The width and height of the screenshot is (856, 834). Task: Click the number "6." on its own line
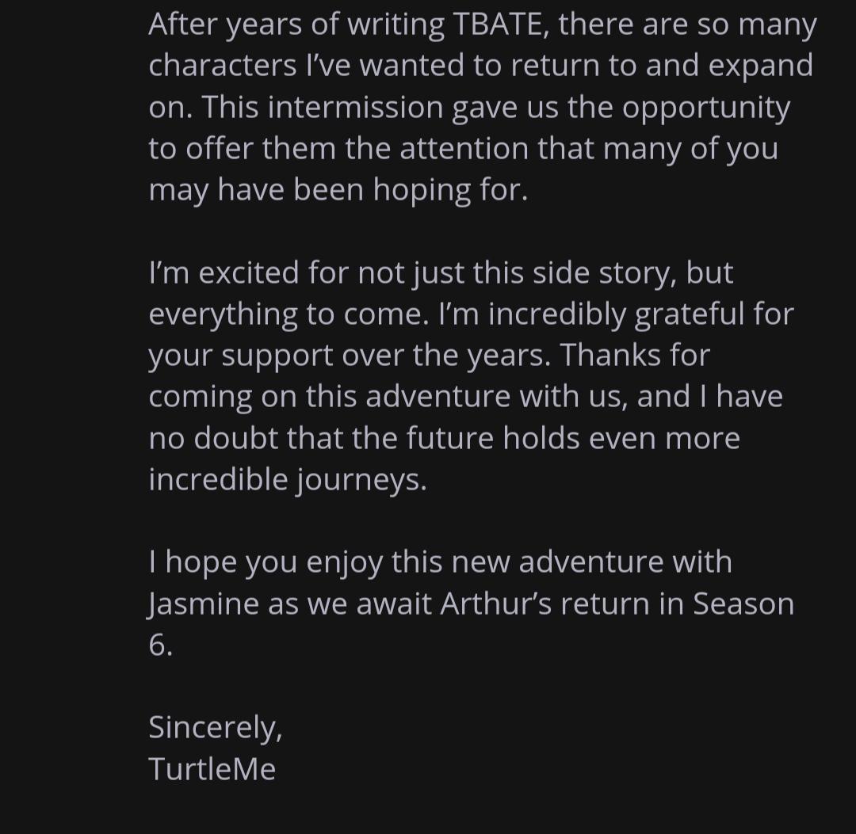point(159,645)
